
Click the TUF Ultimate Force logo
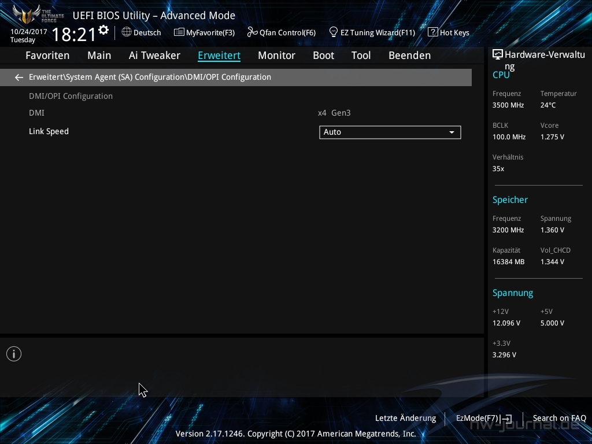pyautogui.click(x=38, y=14)
